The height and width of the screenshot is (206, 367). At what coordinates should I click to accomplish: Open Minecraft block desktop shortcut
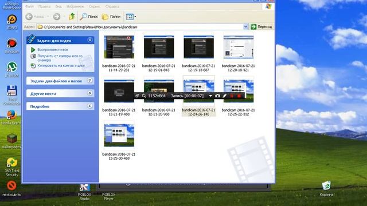11,141
